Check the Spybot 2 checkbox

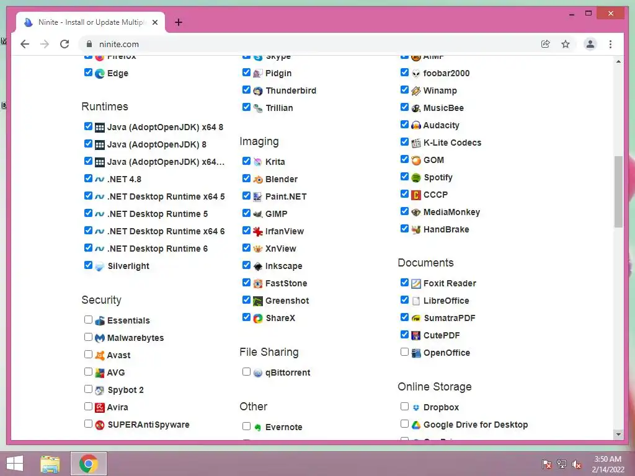coord(88,389)
